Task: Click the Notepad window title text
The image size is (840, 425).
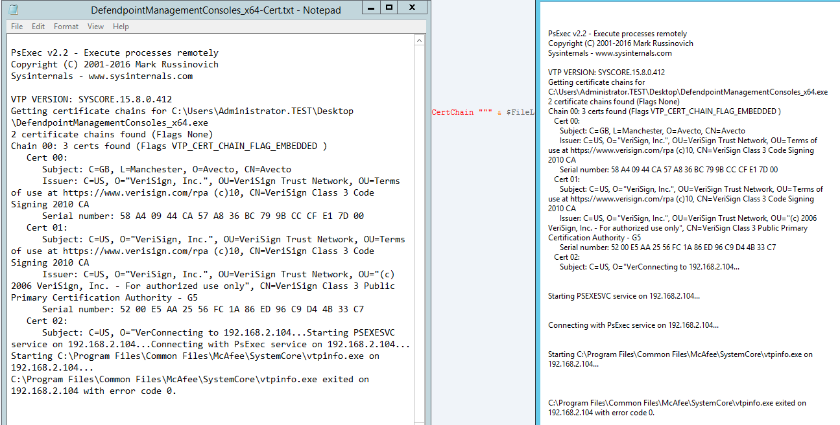Action: pyautogui.click(x=216, y=10)
